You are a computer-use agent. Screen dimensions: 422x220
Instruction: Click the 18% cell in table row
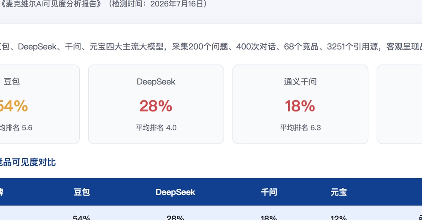pyautogui.click(x=269, y=217)
